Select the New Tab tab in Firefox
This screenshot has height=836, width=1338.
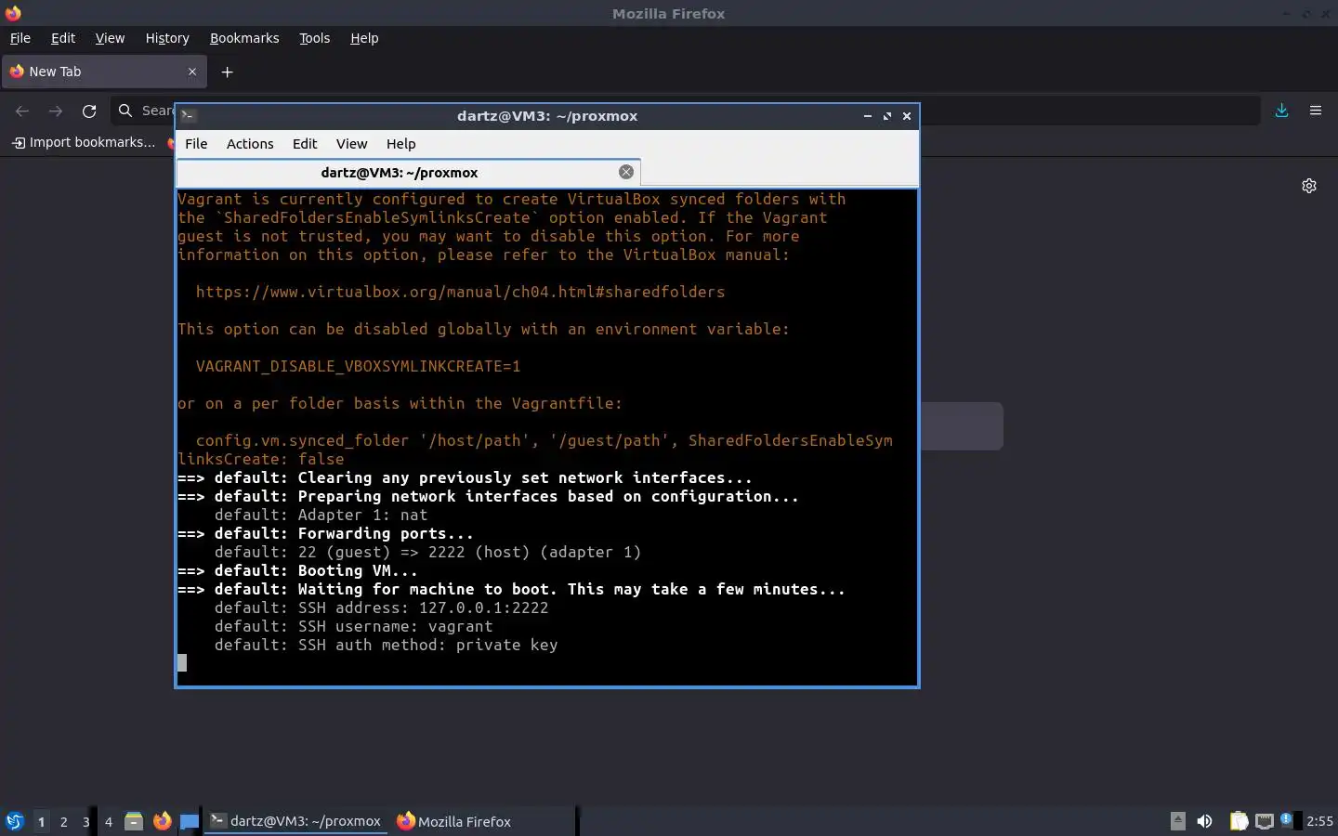[103, 72]
